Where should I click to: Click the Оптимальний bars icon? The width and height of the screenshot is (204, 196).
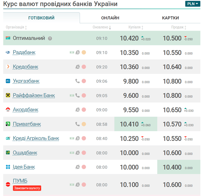8,38
